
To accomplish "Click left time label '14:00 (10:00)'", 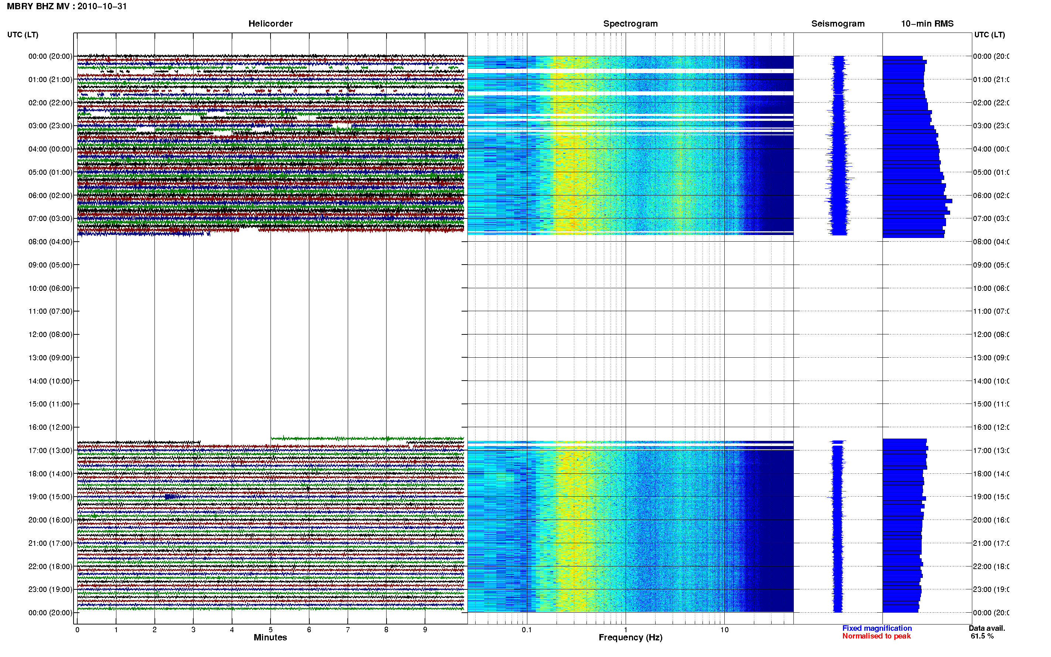I will [x=50, y=381].
